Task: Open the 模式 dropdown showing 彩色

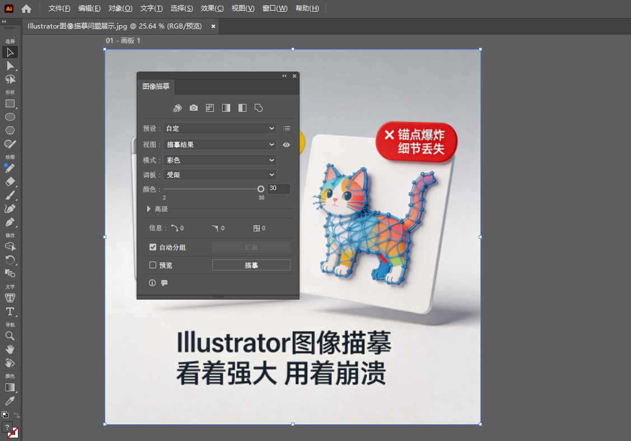Action: [x=219, y=160]
